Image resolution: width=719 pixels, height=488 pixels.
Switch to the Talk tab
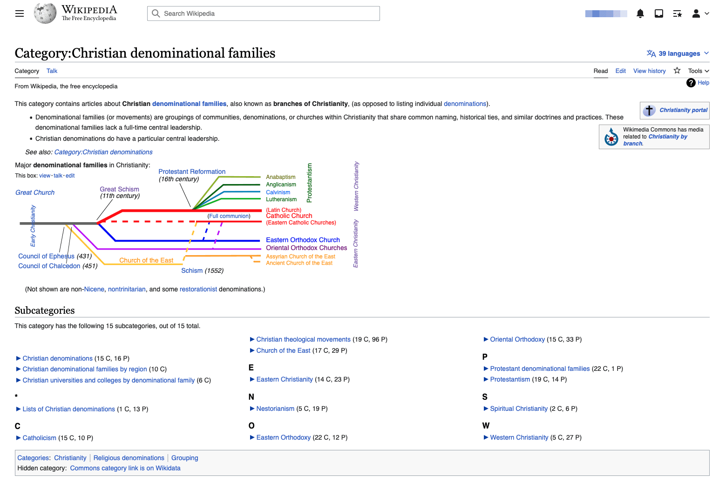pos(52,71)
